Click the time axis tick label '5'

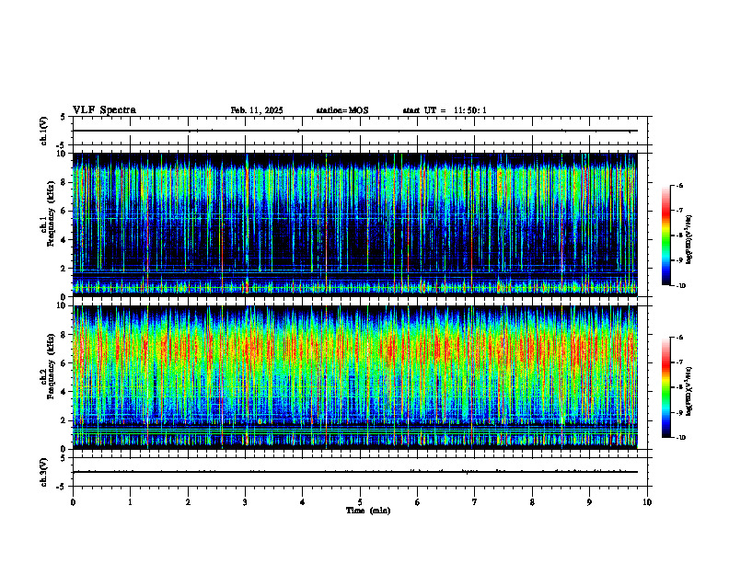[360, 502]
